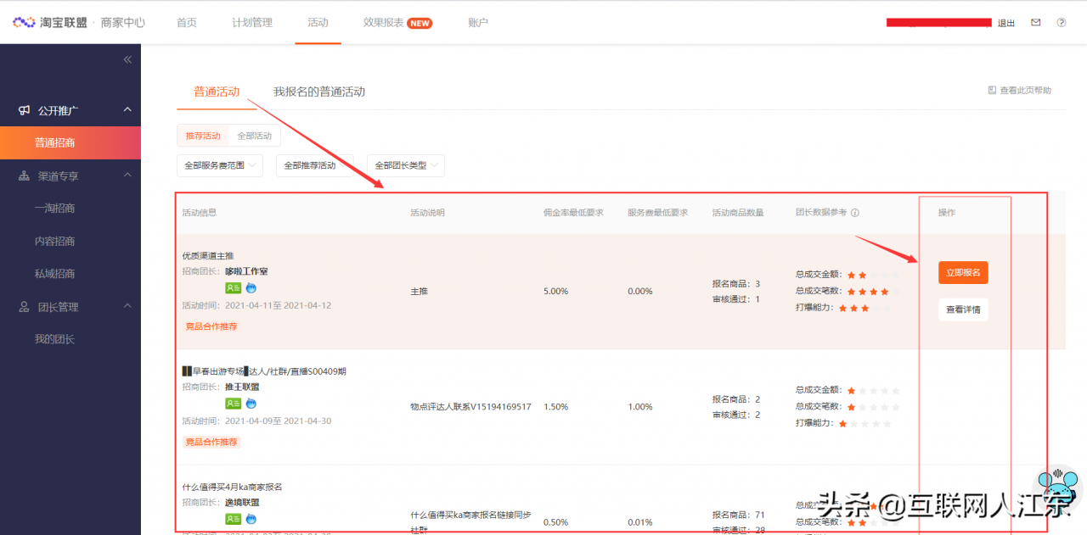Open 全部团长类型 dropdown

coord(405,165)
